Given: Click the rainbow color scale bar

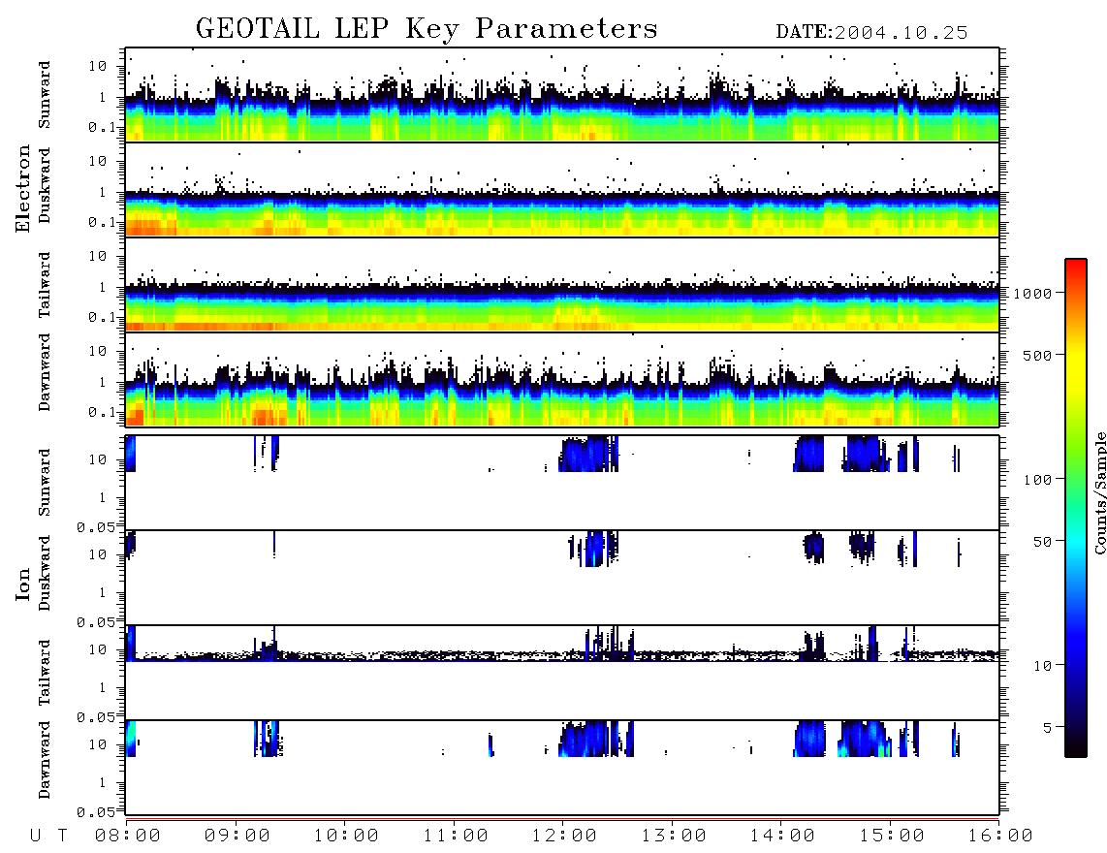Looking at the screenshot, I should point(1076,508).
